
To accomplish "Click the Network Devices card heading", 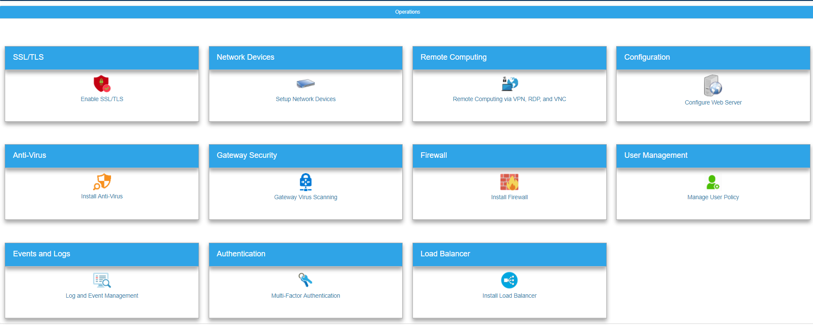I will (306, 58).
